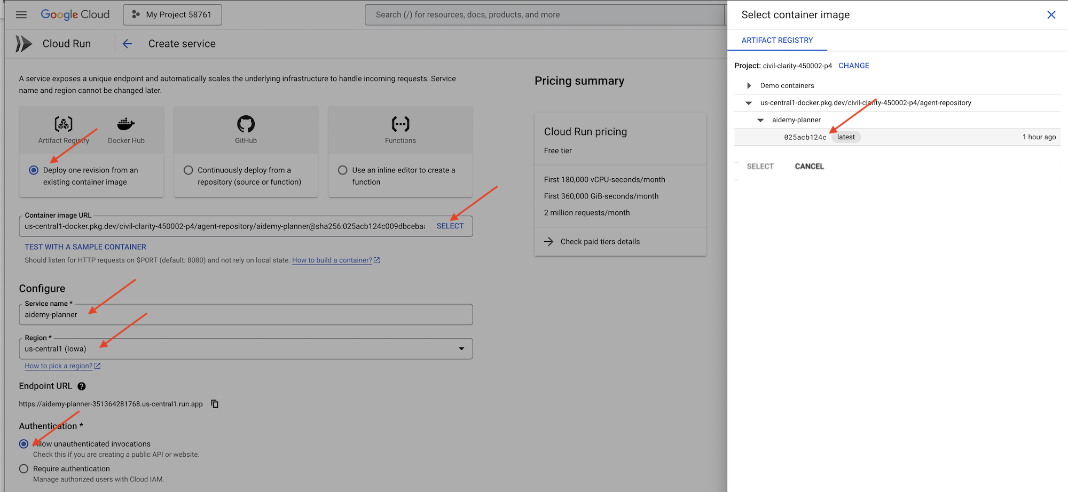Click the CANCEL button in image panel
This screenshot has height=492, width=1068.
click(809, 166)
